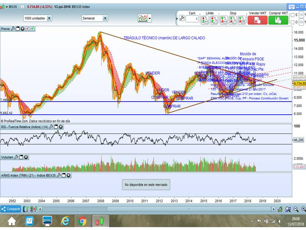
Task: Click the zoom out magnifier icon
Action: (296, 209)
